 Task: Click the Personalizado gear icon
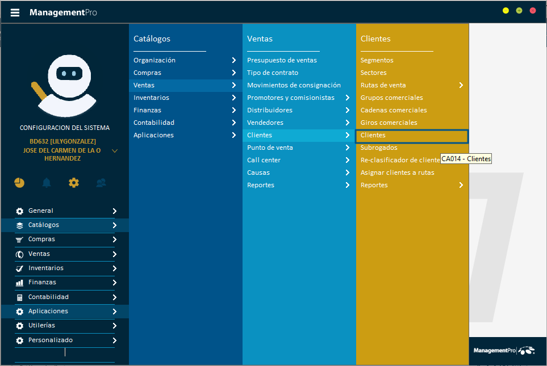pos(20,340)
